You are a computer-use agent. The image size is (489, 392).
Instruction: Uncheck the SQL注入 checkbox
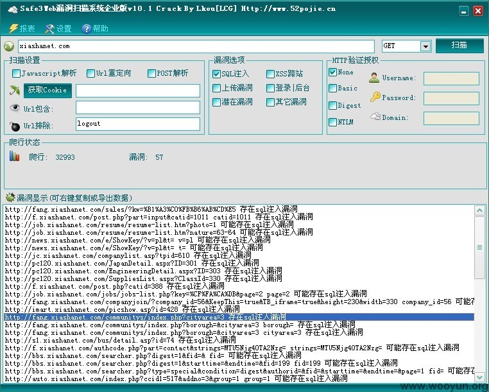click(216, 74)
